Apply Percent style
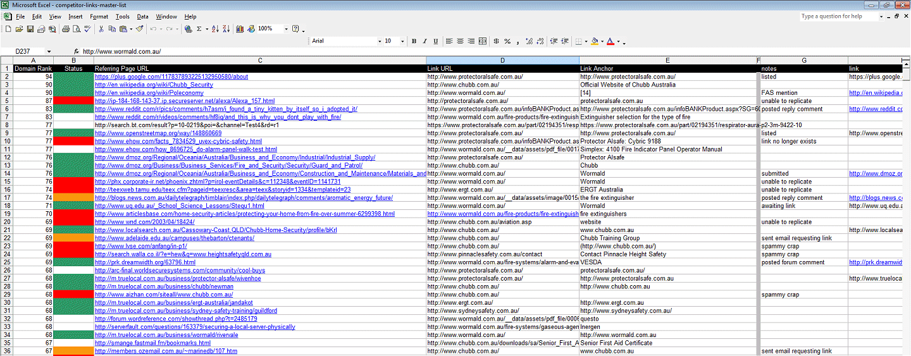Image resolution: width=911 pixels, height=356 pixels. coord(507,41)
